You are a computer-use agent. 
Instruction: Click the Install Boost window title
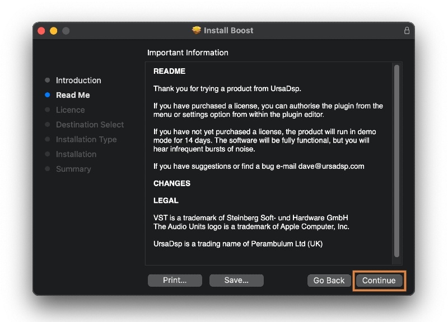228,30
